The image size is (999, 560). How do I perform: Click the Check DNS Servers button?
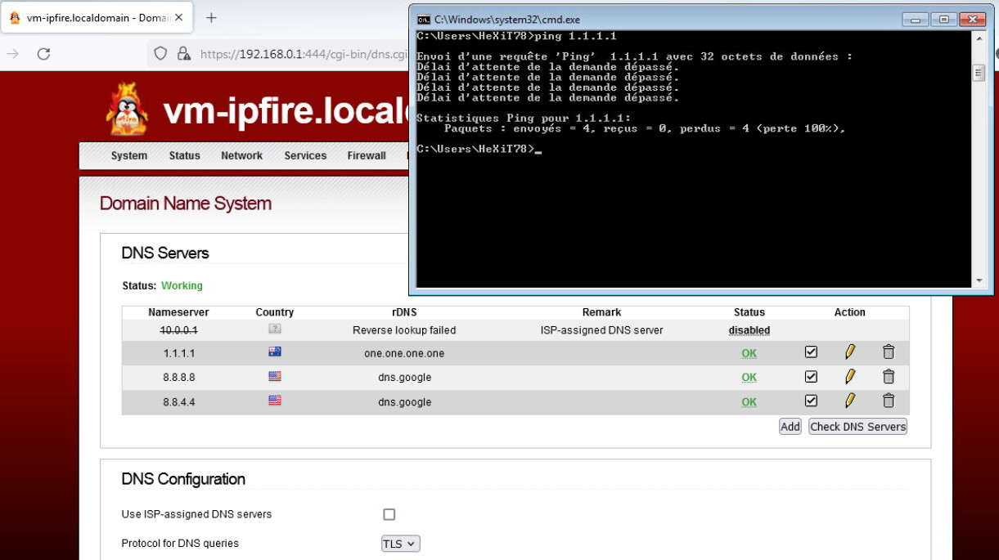point(857,427)
